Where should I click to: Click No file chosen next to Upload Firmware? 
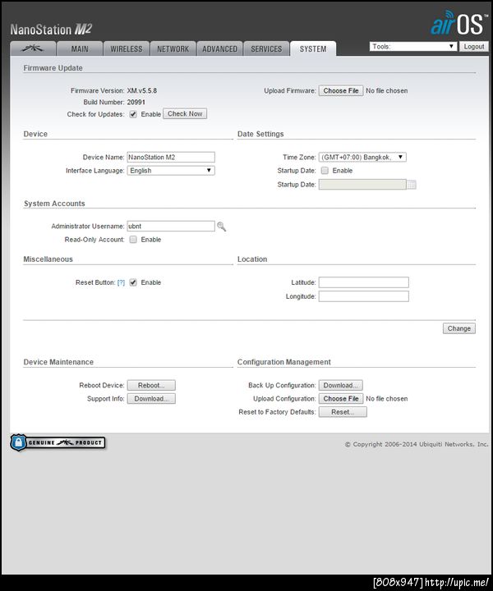click(x=387, y=91)
